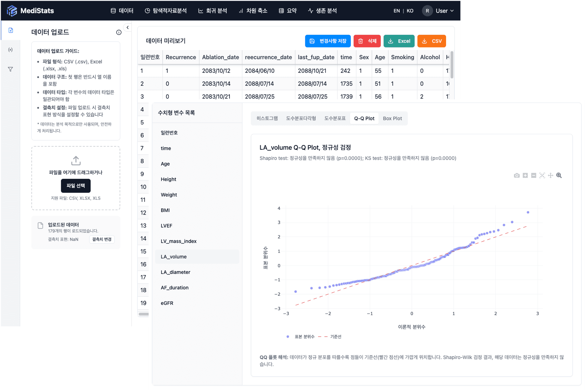
Task: Switch to the 히스토그램 tab
Action: pos(267,118)
